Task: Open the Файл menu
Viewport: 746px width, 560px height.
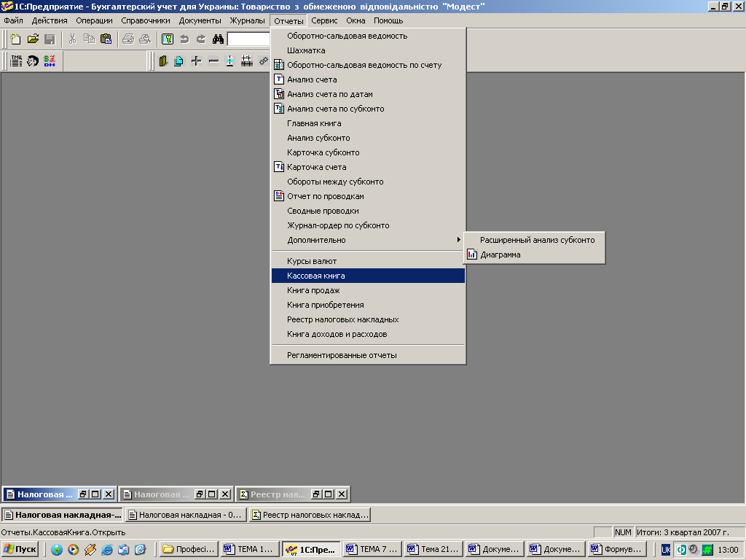Action: click(13, 20)
